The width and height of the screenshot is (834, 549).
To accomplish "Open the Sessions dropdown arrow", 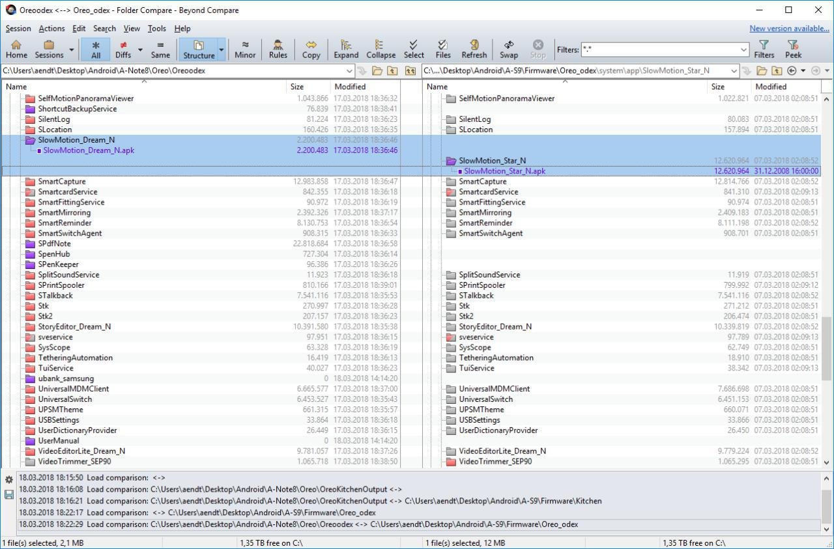I will [71, 49].
